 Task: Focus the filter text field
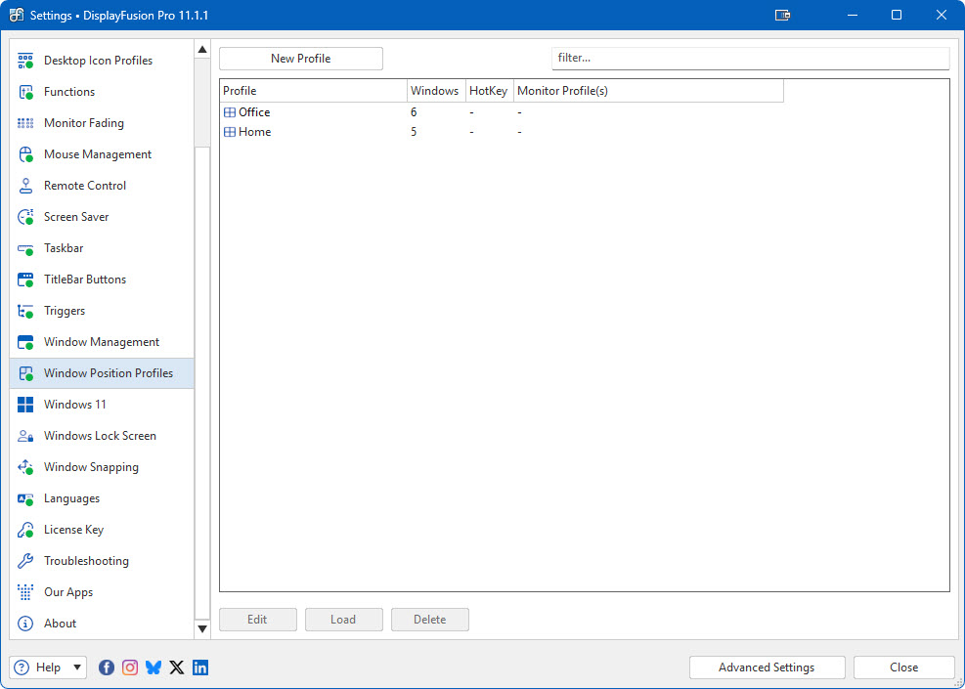coord(750,59)
